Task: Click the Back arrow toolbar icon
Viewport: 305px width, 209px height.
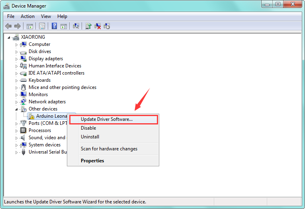Action: [8, 26]
